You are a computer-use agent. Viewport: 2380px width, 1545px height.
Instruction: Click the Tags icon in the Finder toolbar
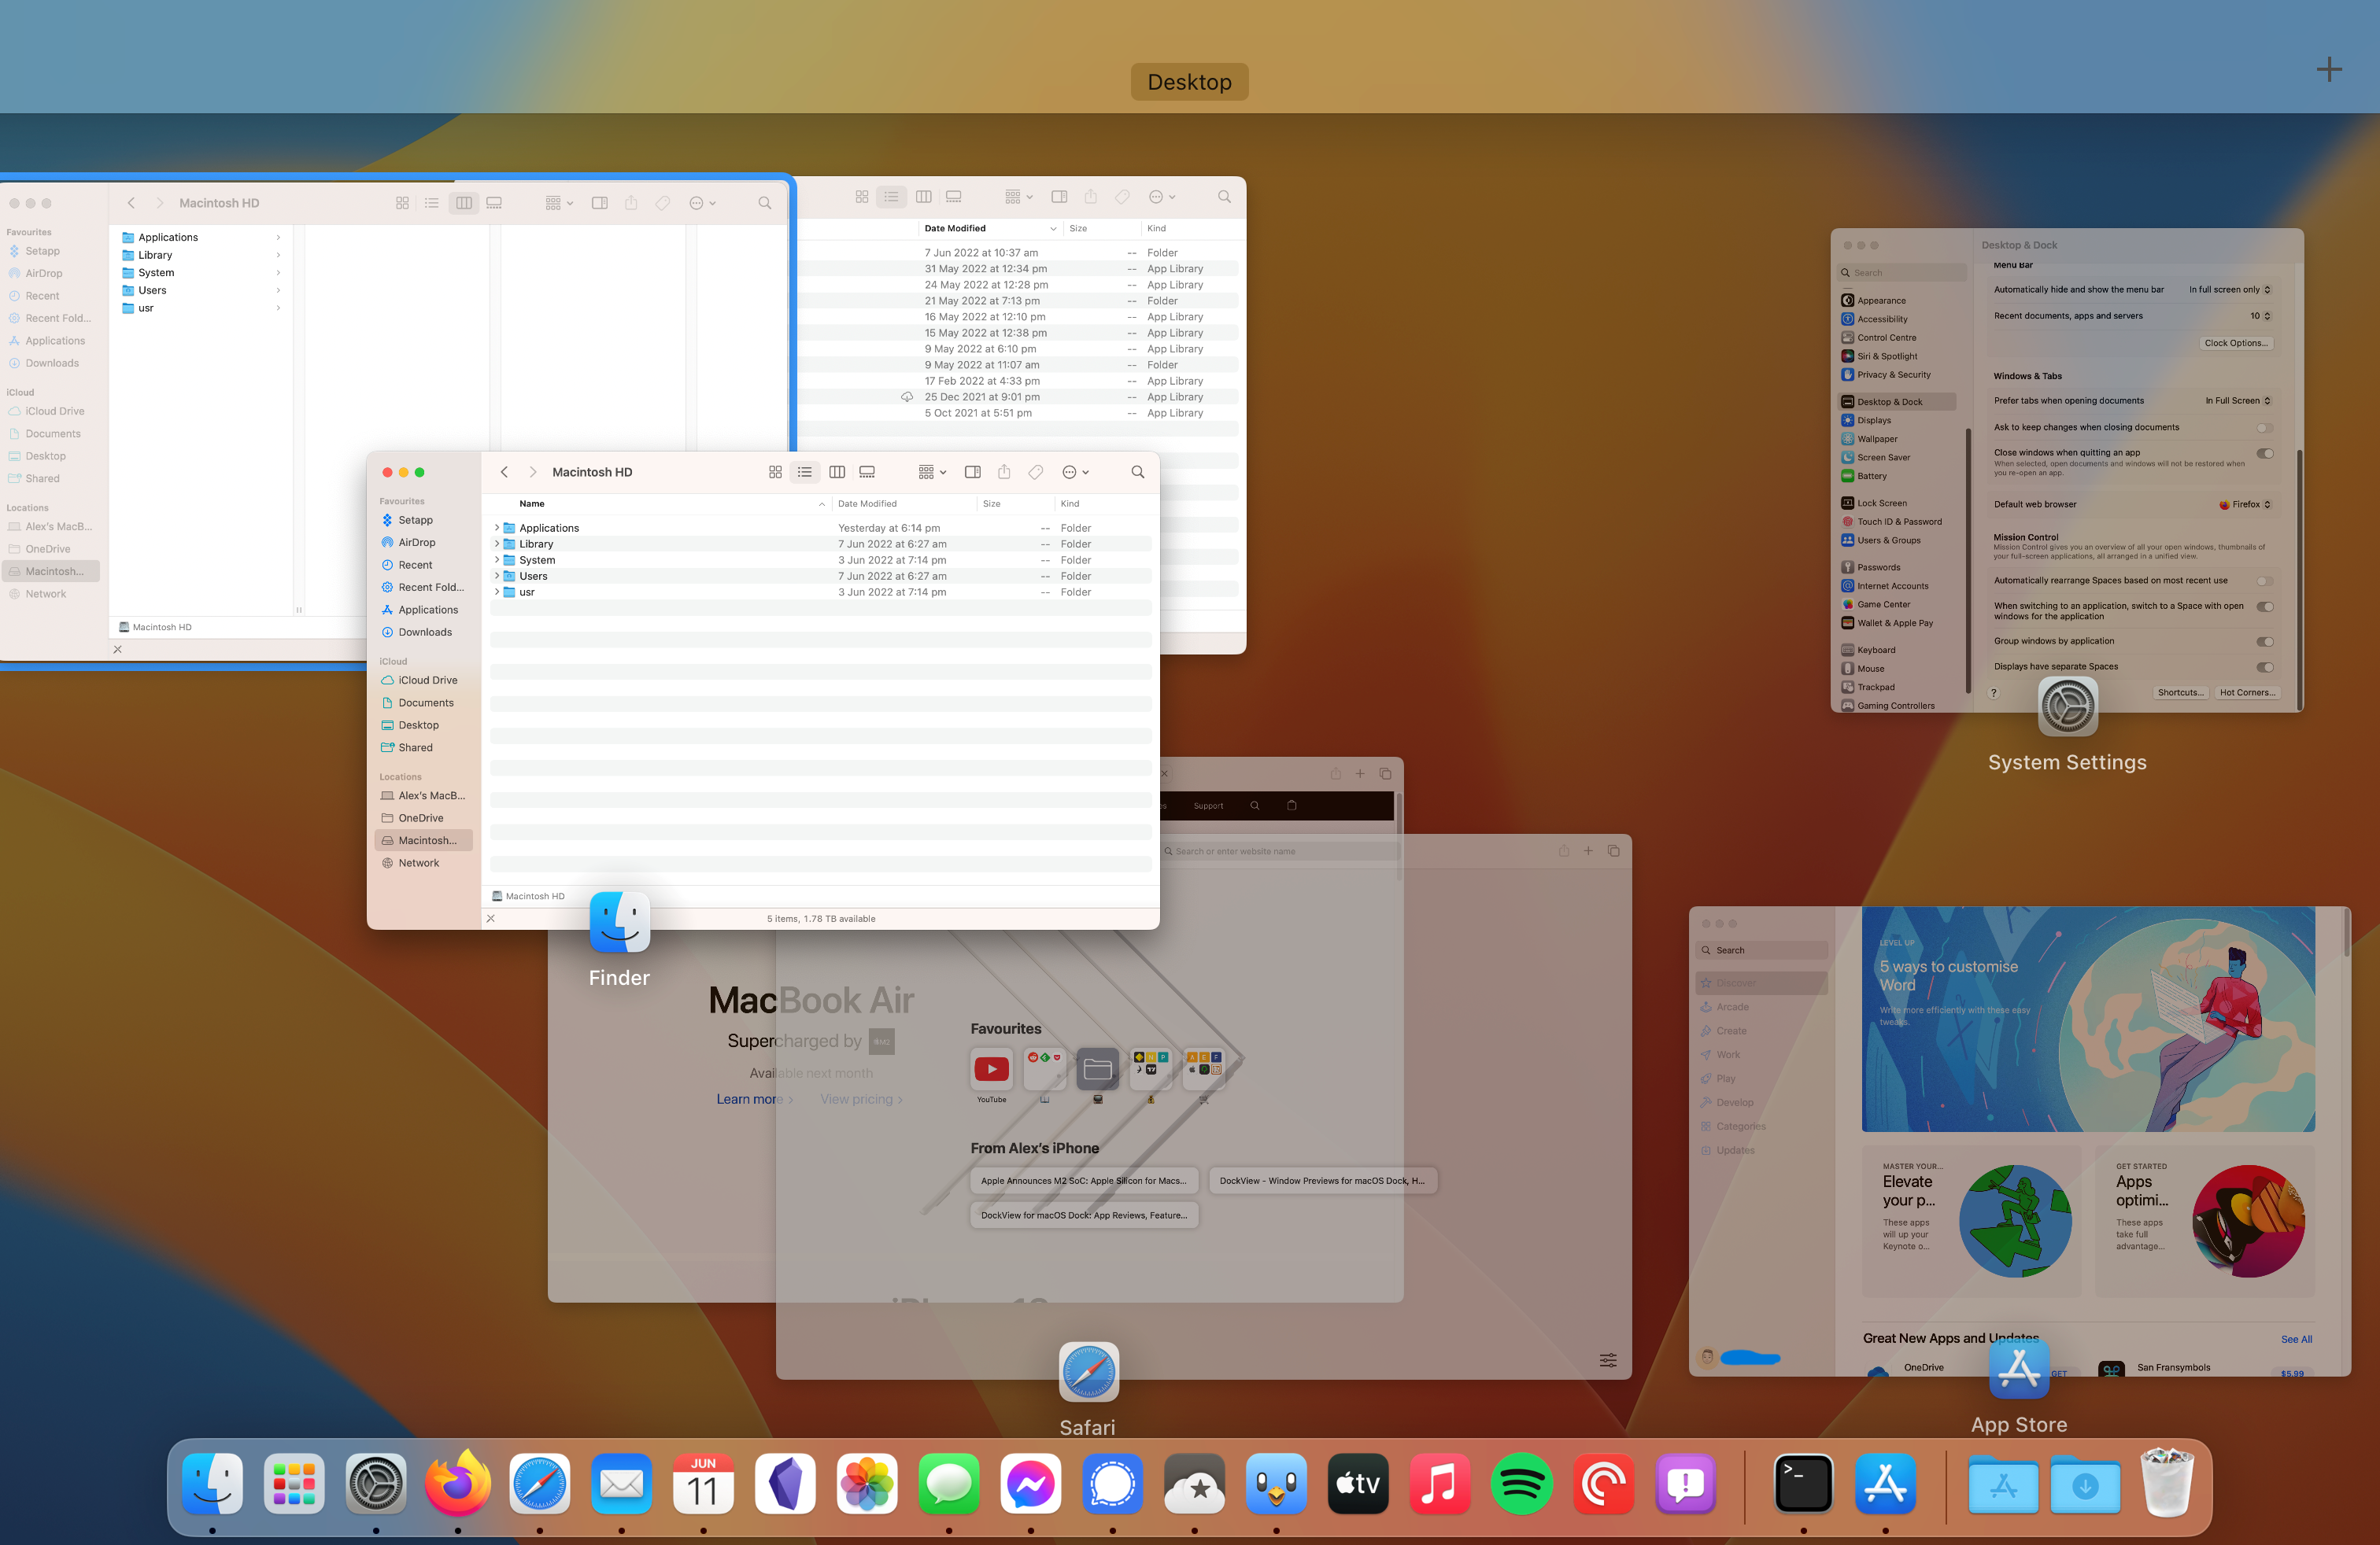[1035, 472]
